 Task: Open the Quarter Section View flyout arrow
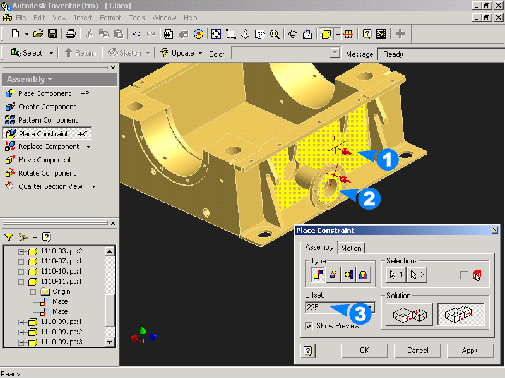tap(93, 186)
